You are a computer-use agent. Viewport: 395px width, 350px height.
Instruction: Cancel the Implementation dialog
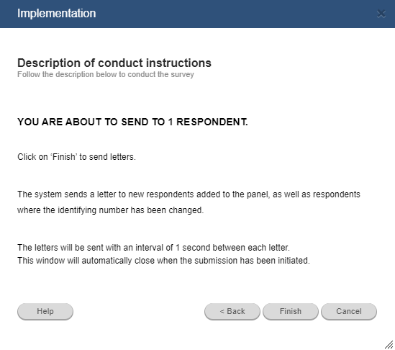point(349,311)
